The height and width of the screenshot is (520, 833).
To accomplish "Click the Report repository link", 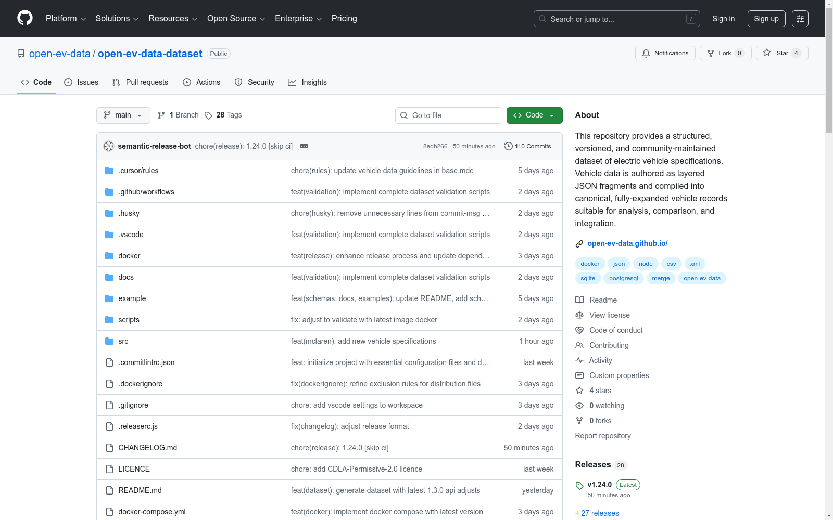I will pyautogui.click(x=603, y=436).
